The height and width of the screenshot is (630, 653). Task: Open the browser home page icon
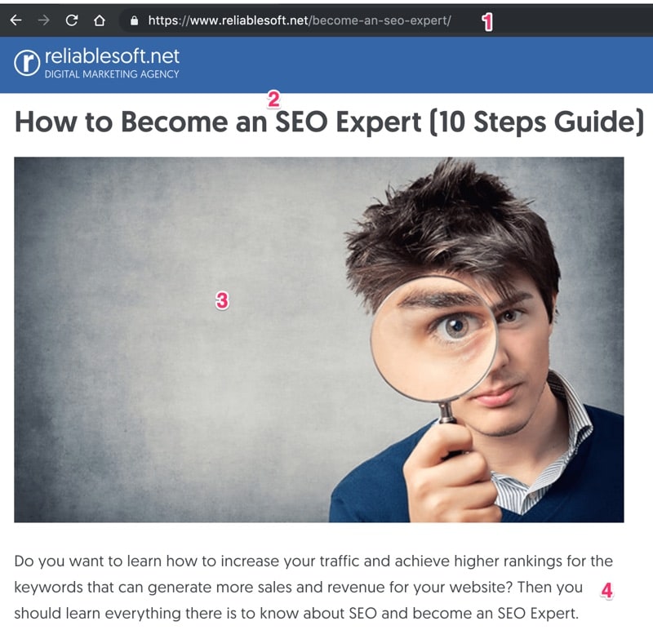coord(100,20)
